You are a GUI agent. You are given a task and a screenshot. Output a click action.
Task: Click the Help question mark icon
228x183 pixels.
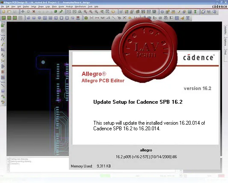[x=214, y=12]
